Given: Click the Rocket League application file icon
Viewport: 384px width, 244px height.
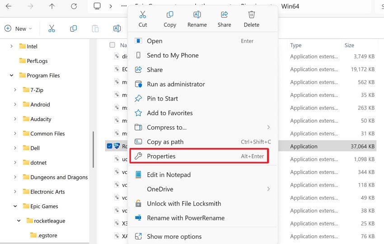Looking at the screenshot, I should [117, 146].
